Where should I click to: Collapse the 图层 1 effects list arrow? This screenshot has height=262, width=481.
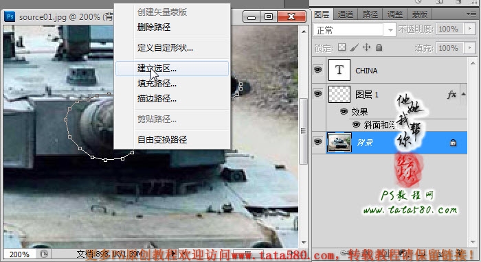pos(463,94)
